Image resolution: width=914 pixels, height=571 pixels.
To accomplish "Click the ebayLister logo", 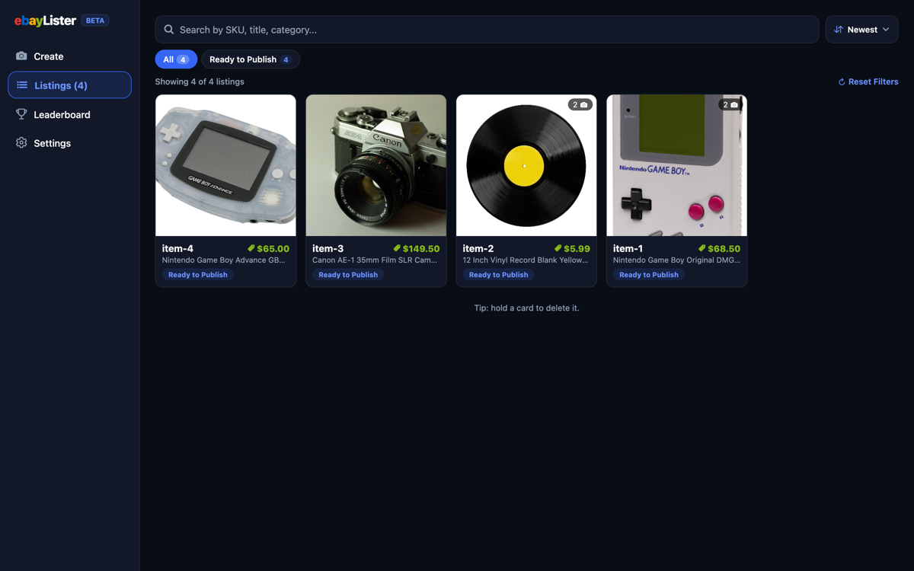I will [x=45, y=21].
